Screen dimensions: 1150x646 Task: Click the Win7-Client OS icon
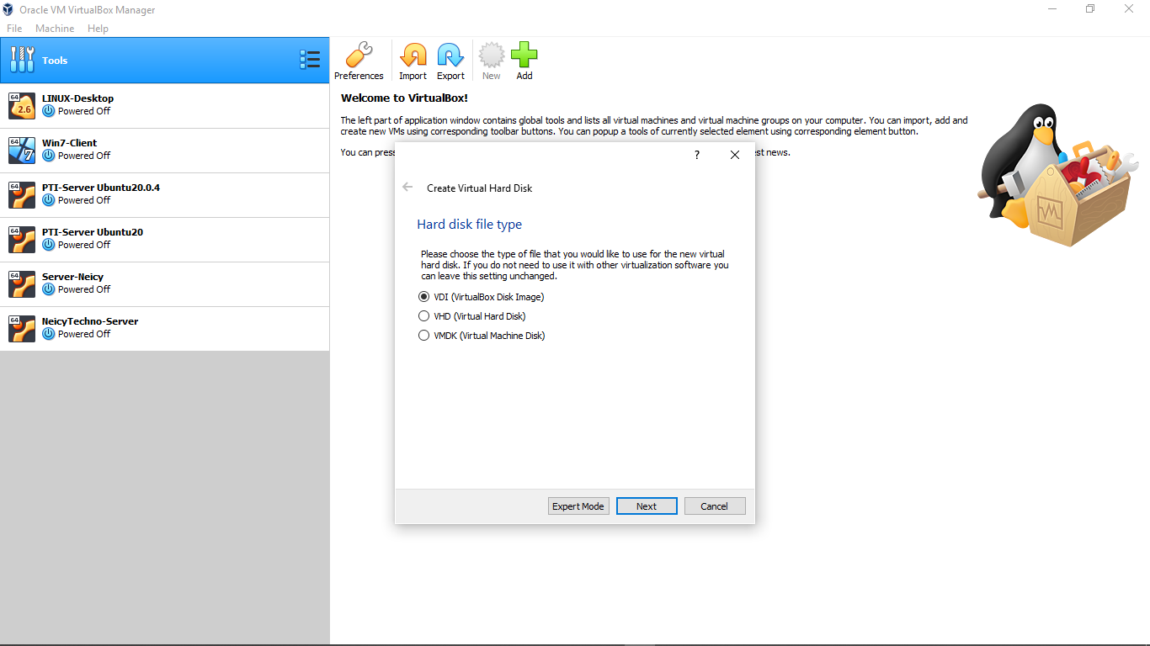[22, 150]
